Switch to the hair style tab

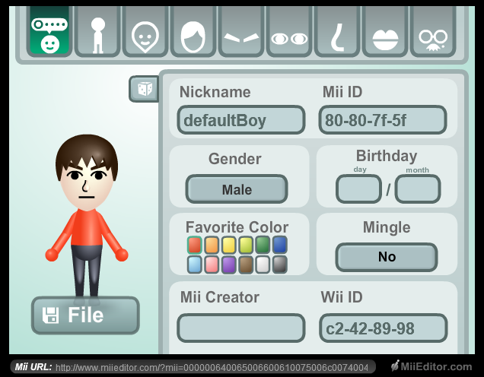pyautogui.click(x=193, y=31)
